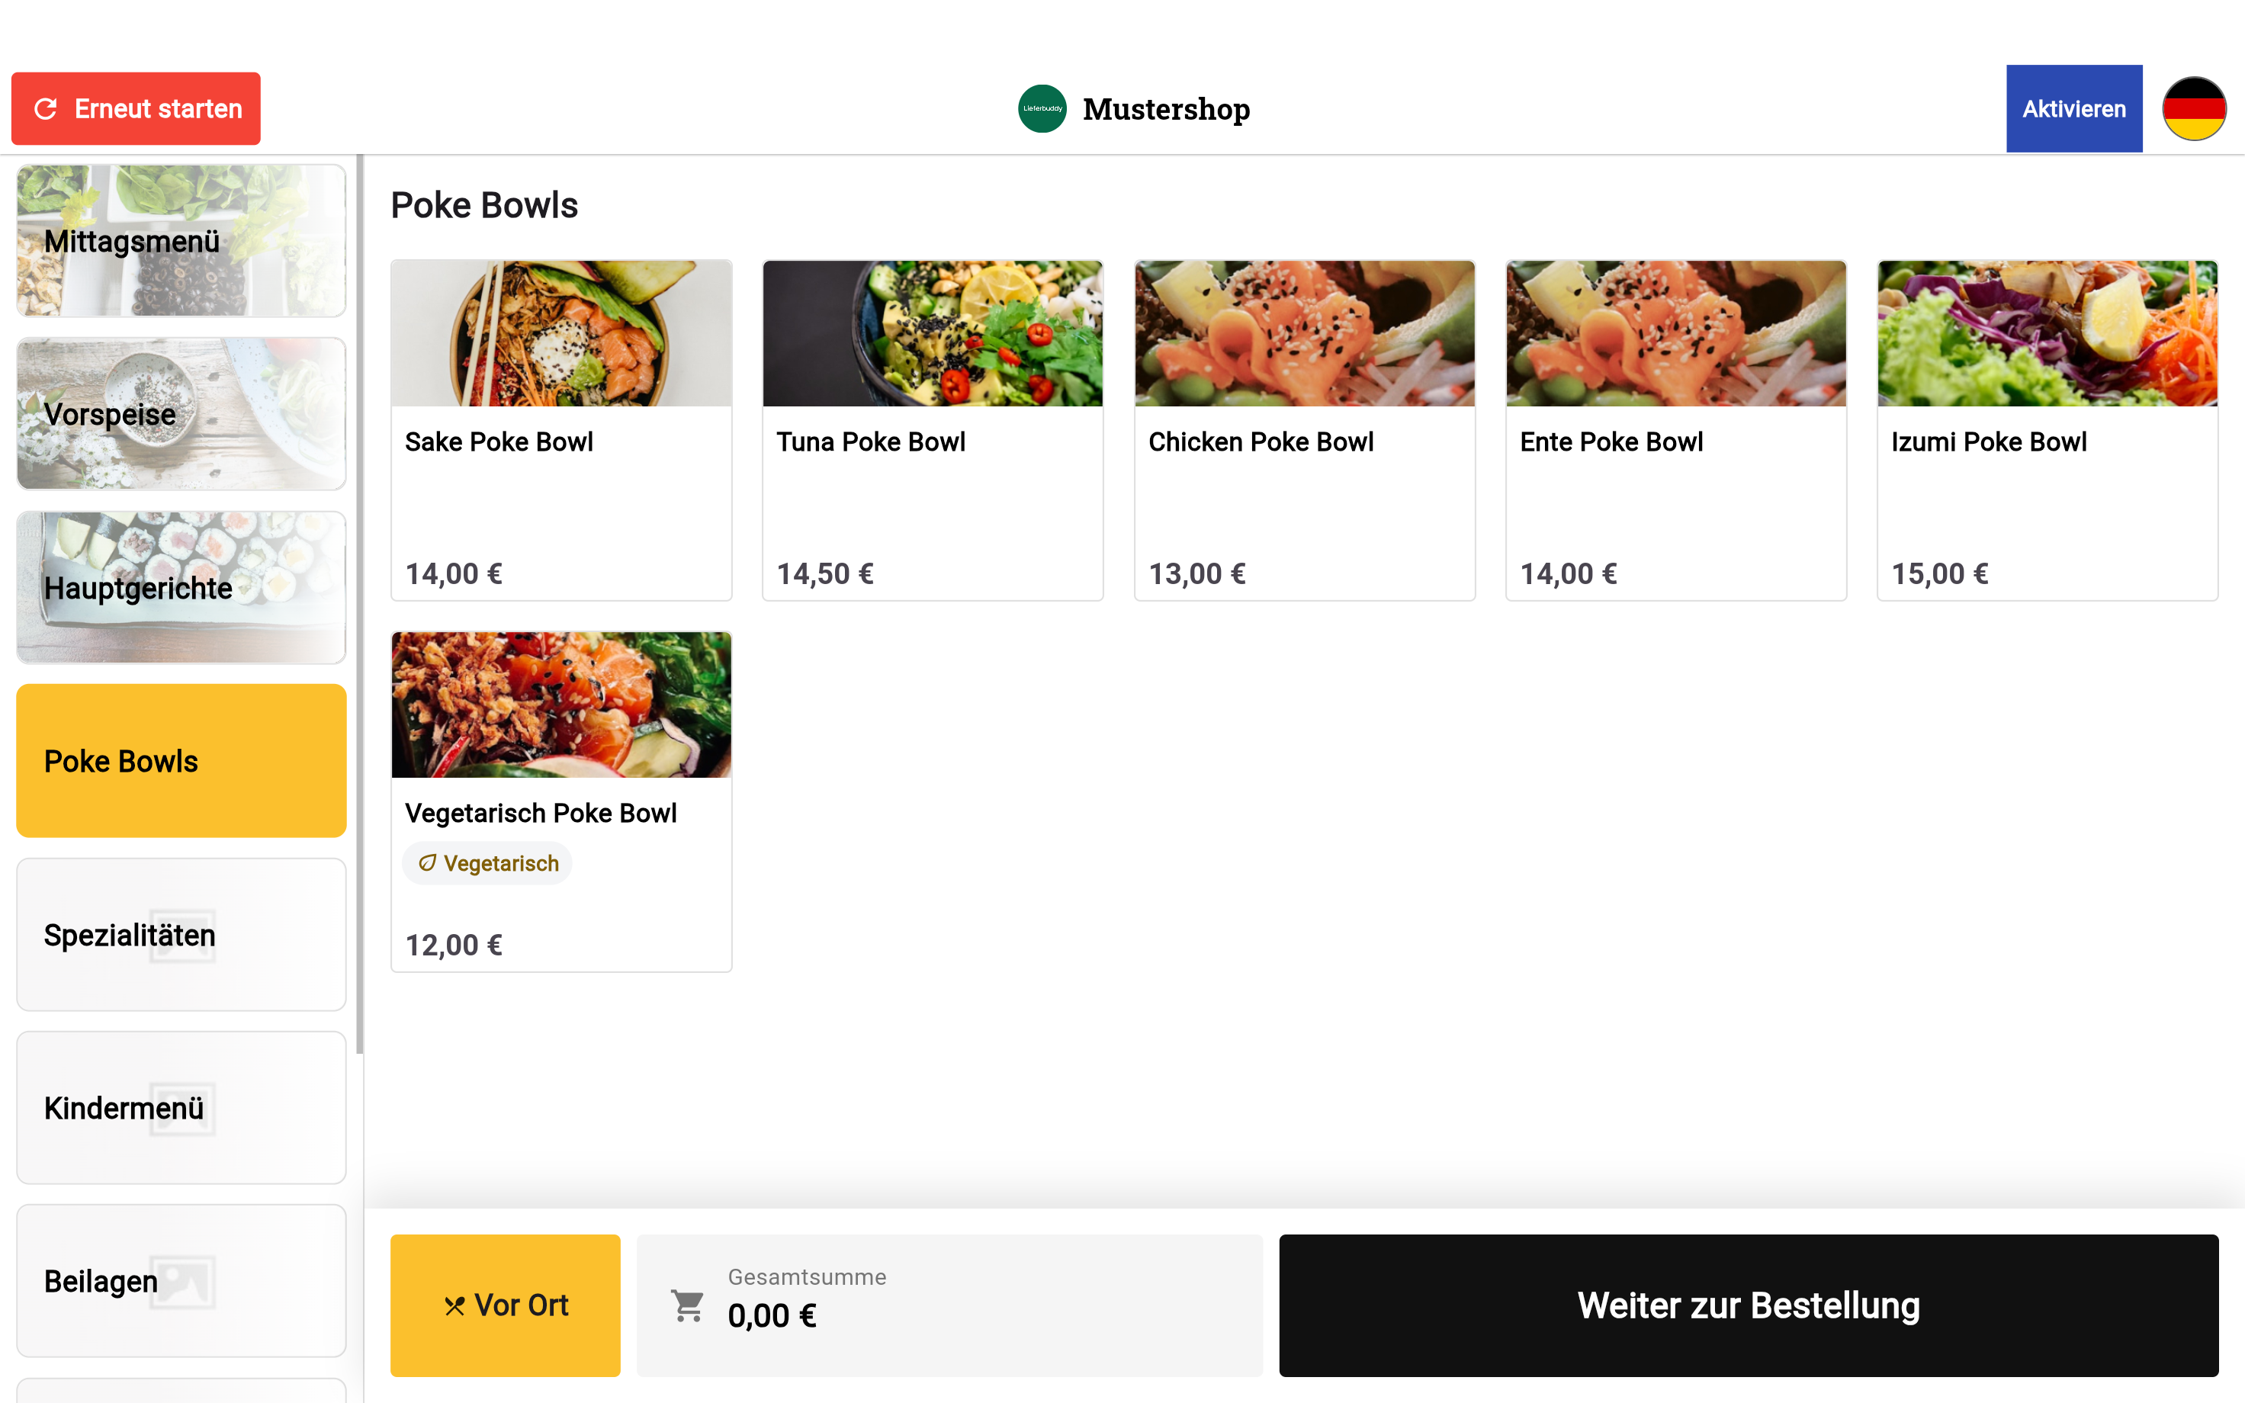Click the Lieferbuddy shop logo

(1042, 108)
